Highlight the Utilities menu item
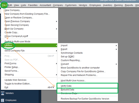139x103 pixels. click(x=29, y=45)
